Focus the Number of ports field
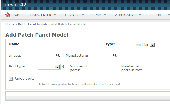The height and width of the screenshot is (104, 170). point(107,66)
